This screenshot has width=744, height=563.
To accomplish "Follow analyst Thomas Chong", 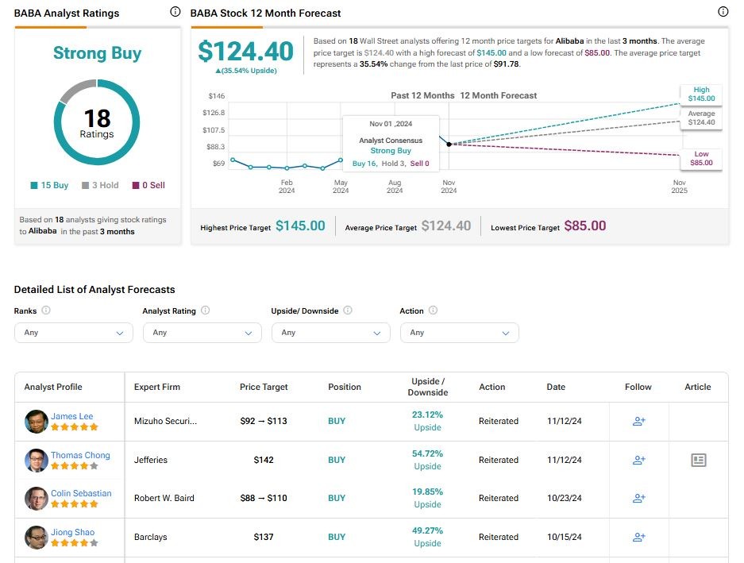I will [x=638, y=460].
